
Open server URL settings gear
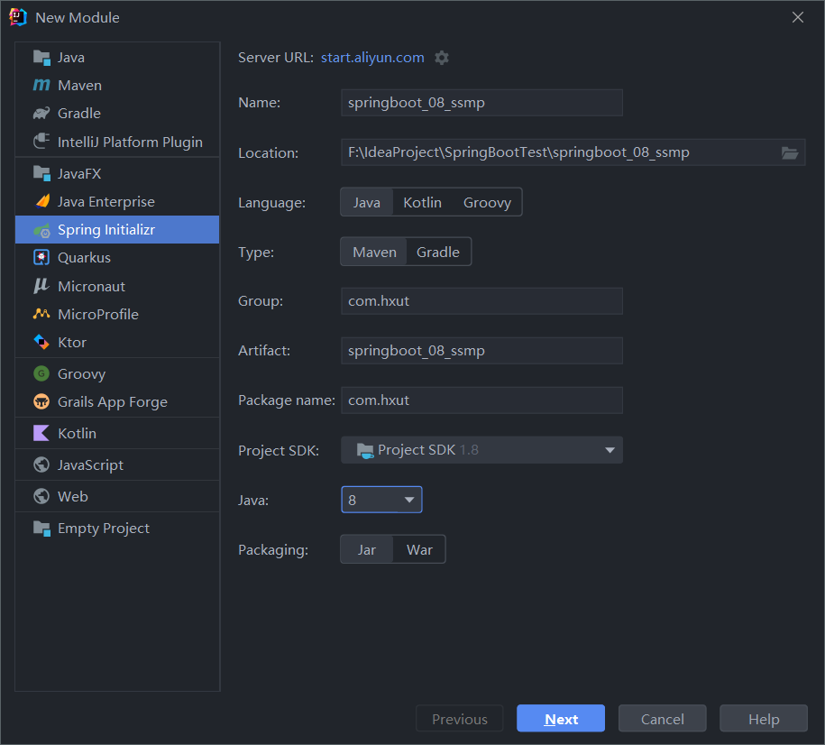point(442,58)
